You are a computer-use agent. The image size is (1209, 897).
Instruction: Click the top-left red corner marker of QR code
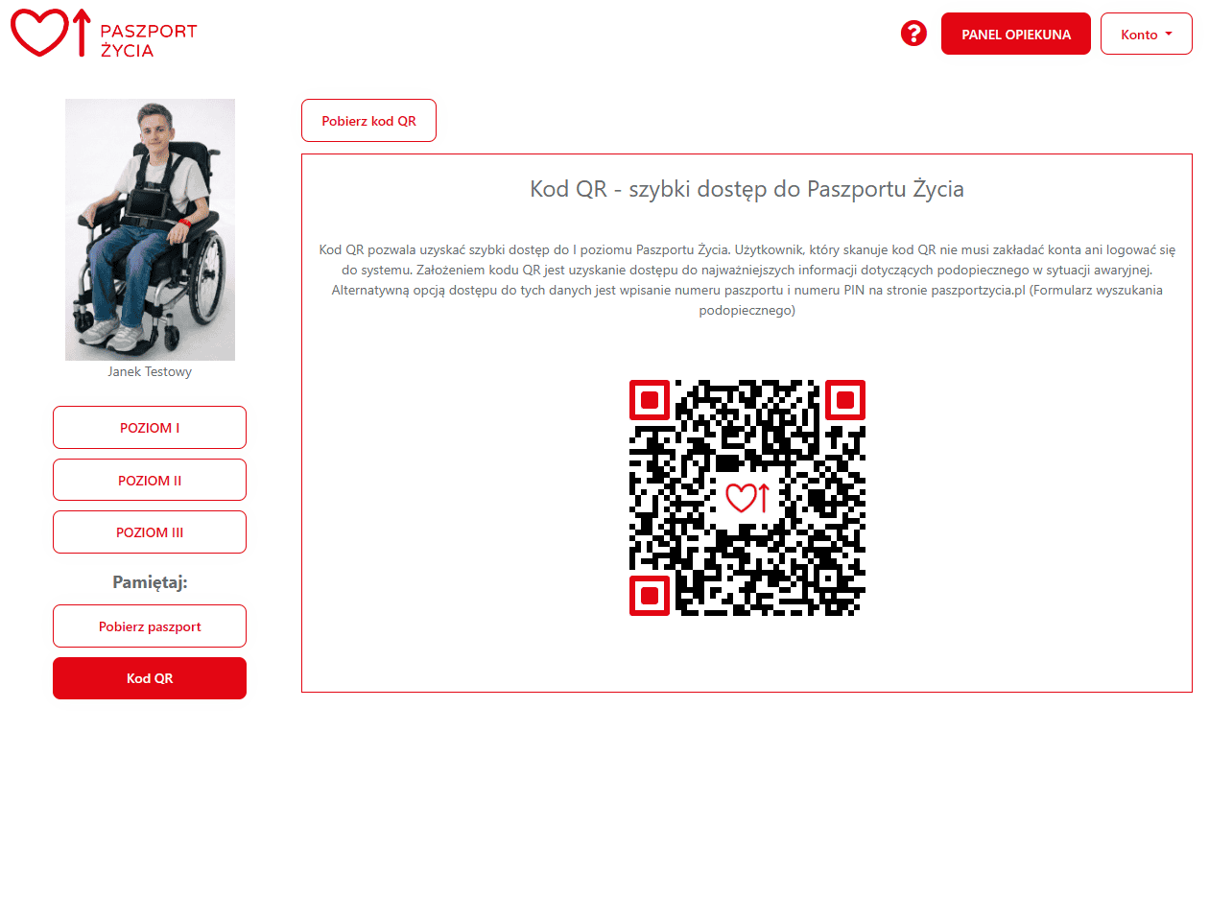click(x=649, y=399)
